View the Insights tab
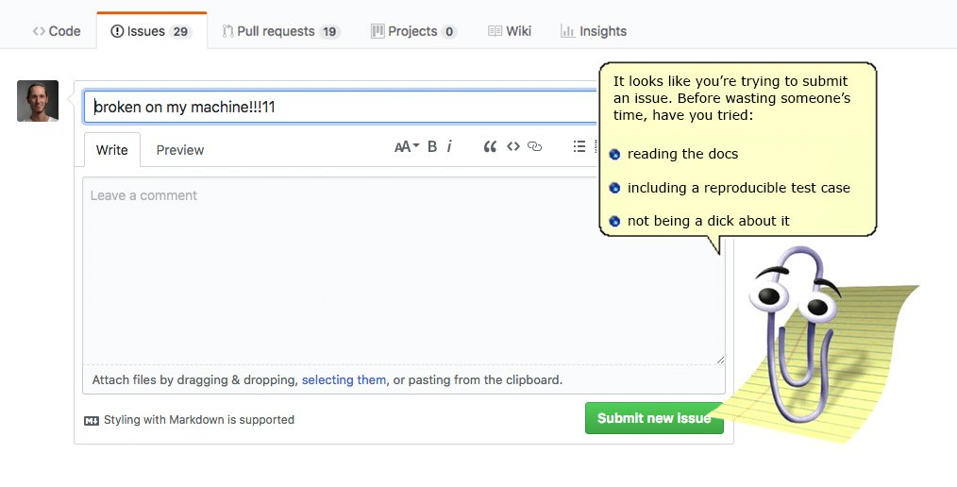Screen dimensions: 957x487 click(x=594, y=31)
